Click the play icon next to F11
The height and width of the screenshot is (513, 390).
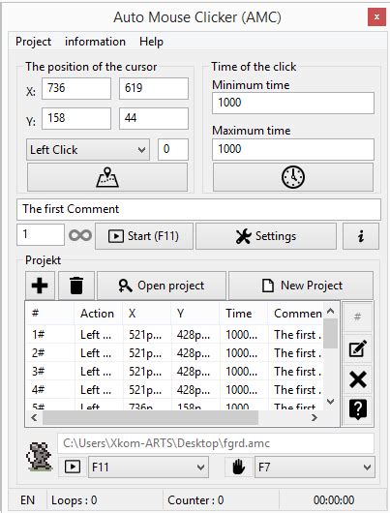pos(73,467)
